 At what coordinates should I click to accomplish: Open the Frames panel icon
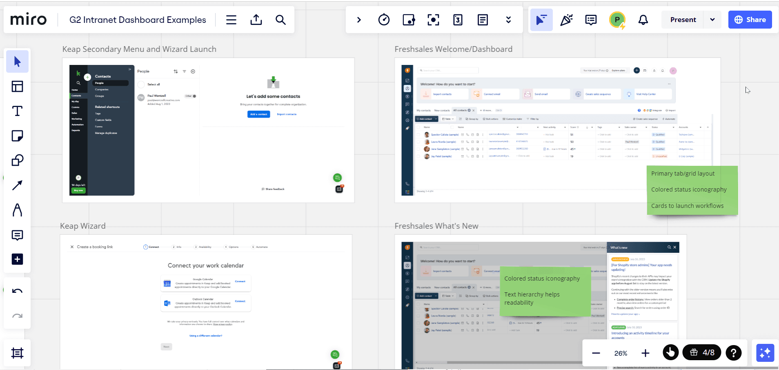[x=17, y=353]
